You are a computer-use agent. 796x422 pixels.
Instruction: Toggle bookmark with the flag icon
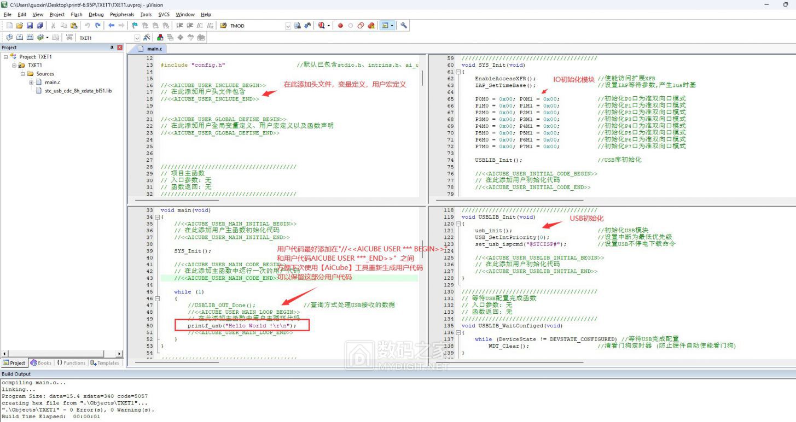135,26
